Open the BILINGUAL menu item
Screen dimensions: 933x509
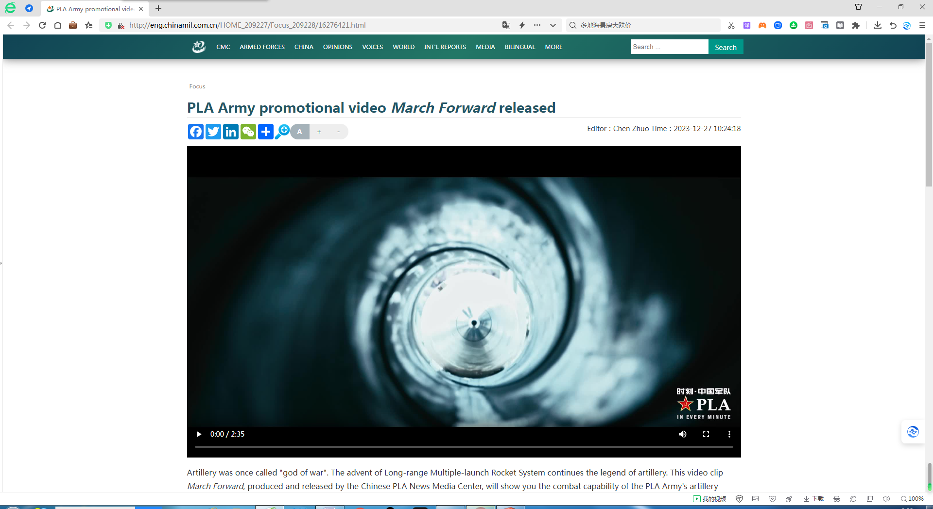pyautogui.click(x=520, y=47)
